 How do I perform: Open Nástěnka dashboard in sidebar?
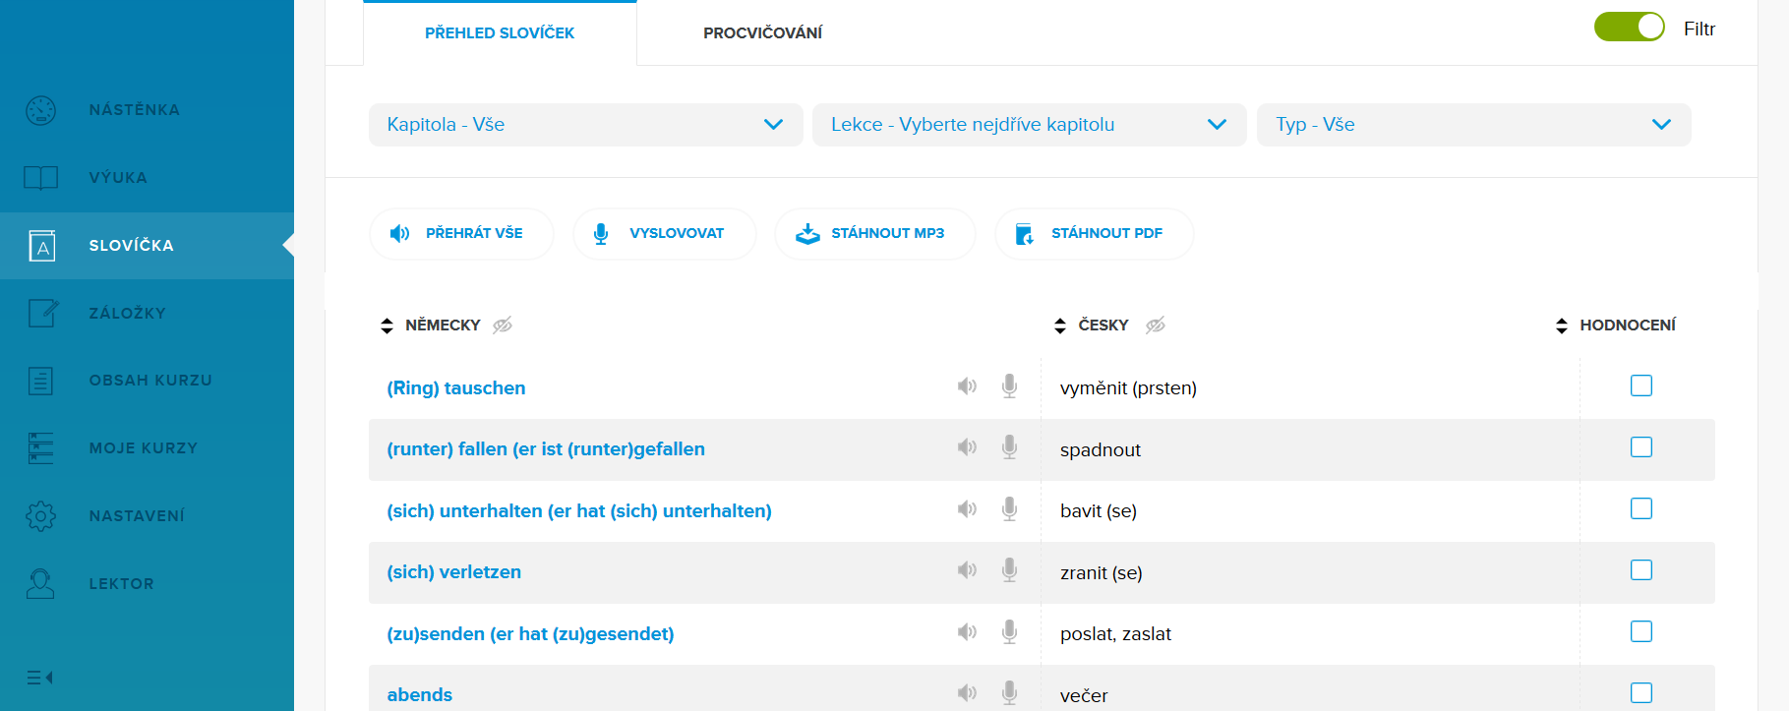coord(134,110)
